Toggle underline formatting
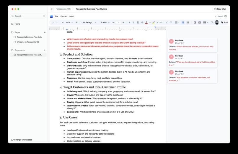 click(x=138, y=22)
